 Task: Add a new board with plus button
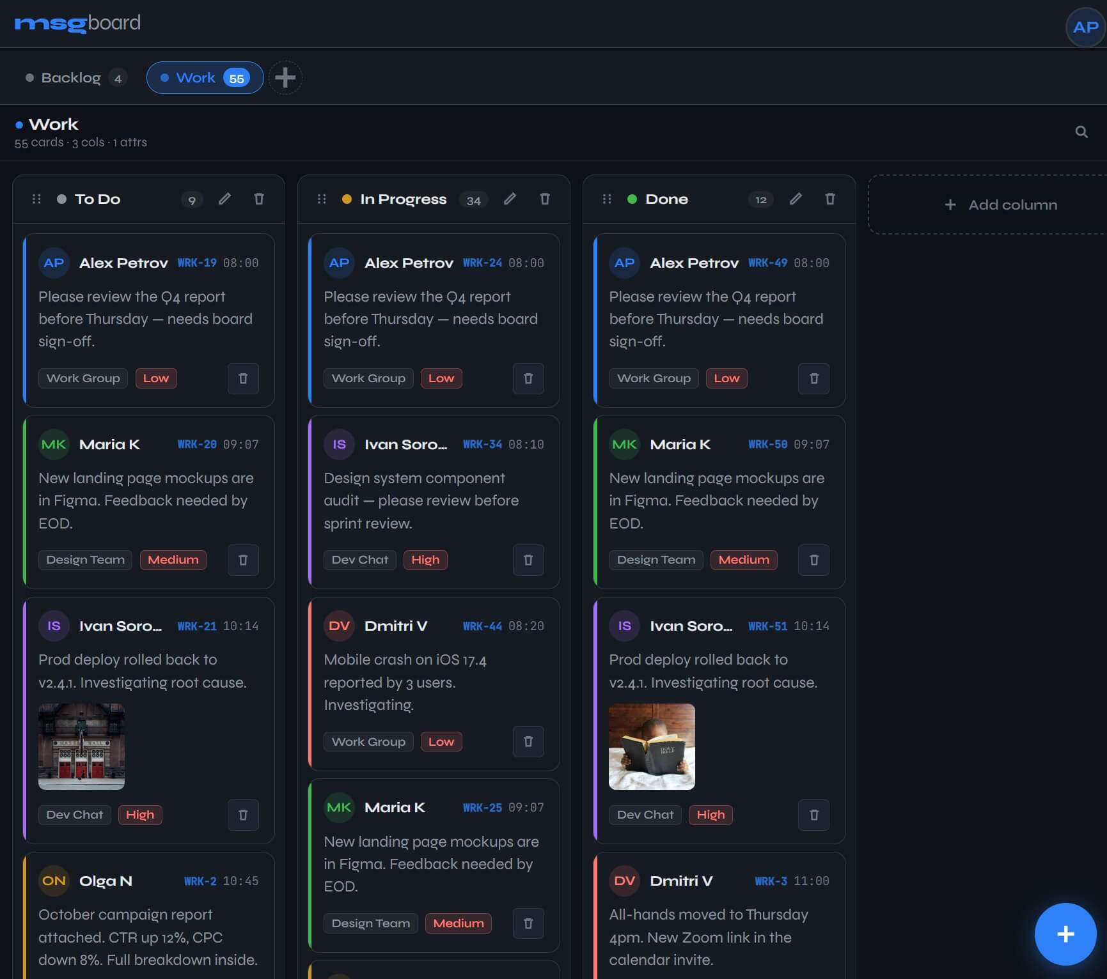click(x=285, y=78)
